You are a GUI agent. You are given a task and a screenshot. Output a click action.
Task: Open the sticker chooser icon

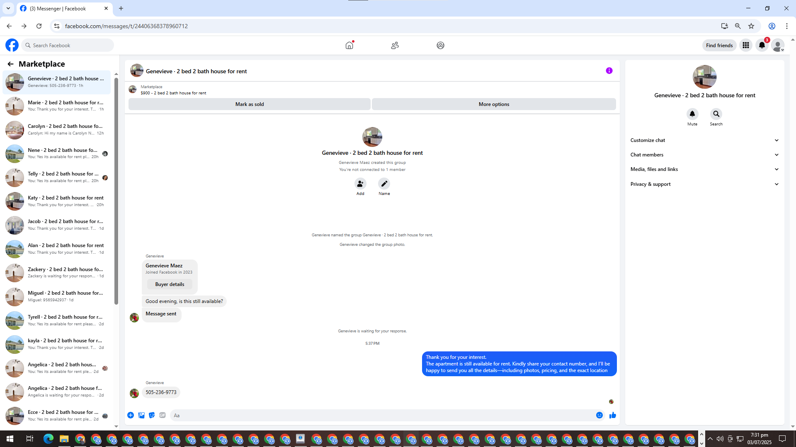tap(152, 415)
